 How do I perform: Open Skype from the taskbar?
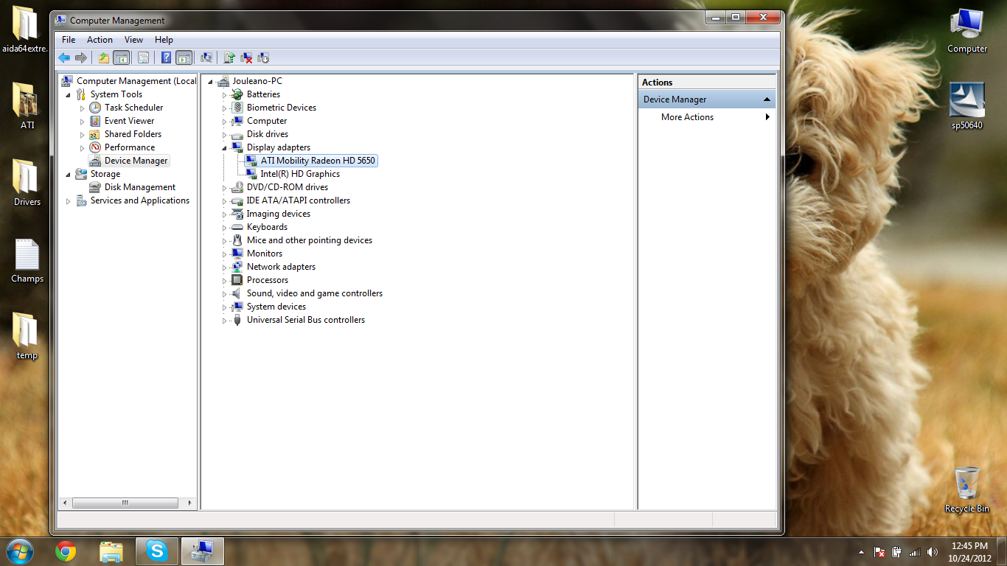(x=156, y=551)
